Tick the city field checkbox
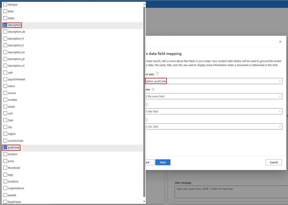288x205 pixels. (5, 127)
